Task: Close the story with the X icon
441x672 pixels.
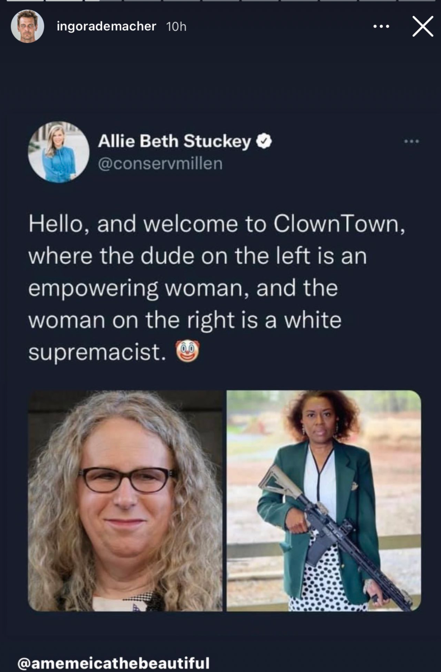Action: coord(423,26)
